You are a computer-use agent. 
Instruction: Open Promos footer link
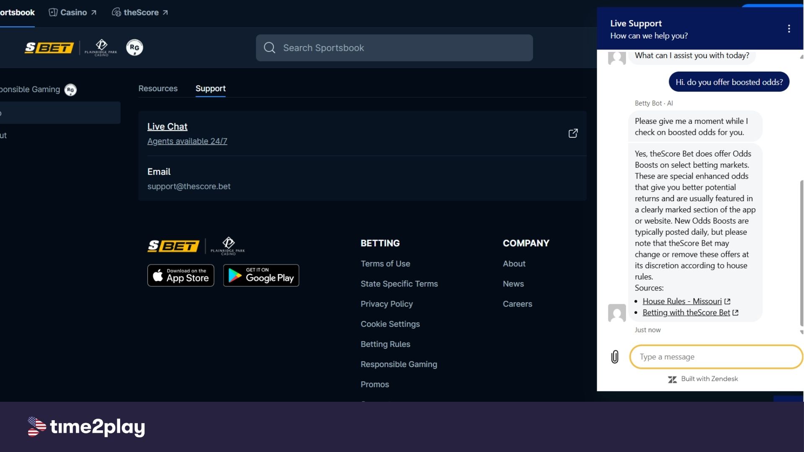click(x=375, y=385)
